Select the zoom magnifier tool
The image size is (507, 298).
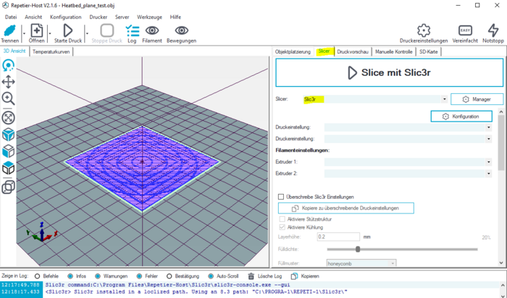click(x=9, y=98)
